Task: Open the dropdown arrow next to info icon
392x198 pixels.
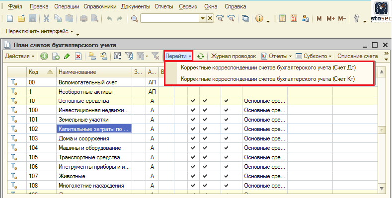Action: 268,22
